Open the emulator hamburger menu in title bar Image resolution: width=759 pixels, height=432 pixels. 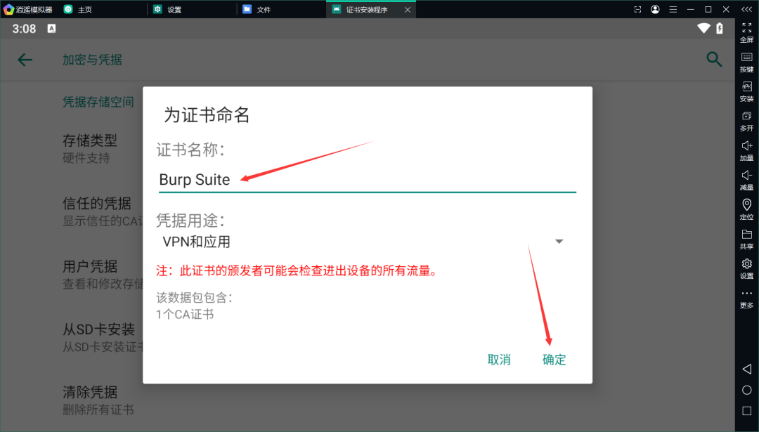[x=673, y=9]
